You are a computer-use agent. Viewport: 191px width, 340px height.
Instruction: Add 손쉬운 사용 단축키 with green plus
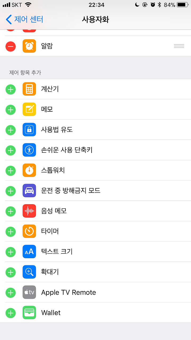coord(11,150)
